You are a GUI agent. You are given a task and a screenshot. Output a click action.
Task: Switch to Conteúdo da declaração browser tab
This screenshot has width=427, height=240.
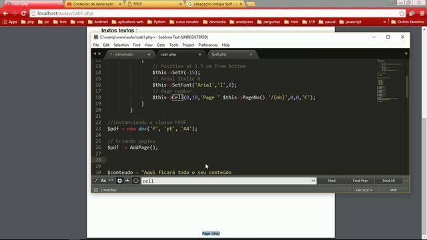point(94,4)
